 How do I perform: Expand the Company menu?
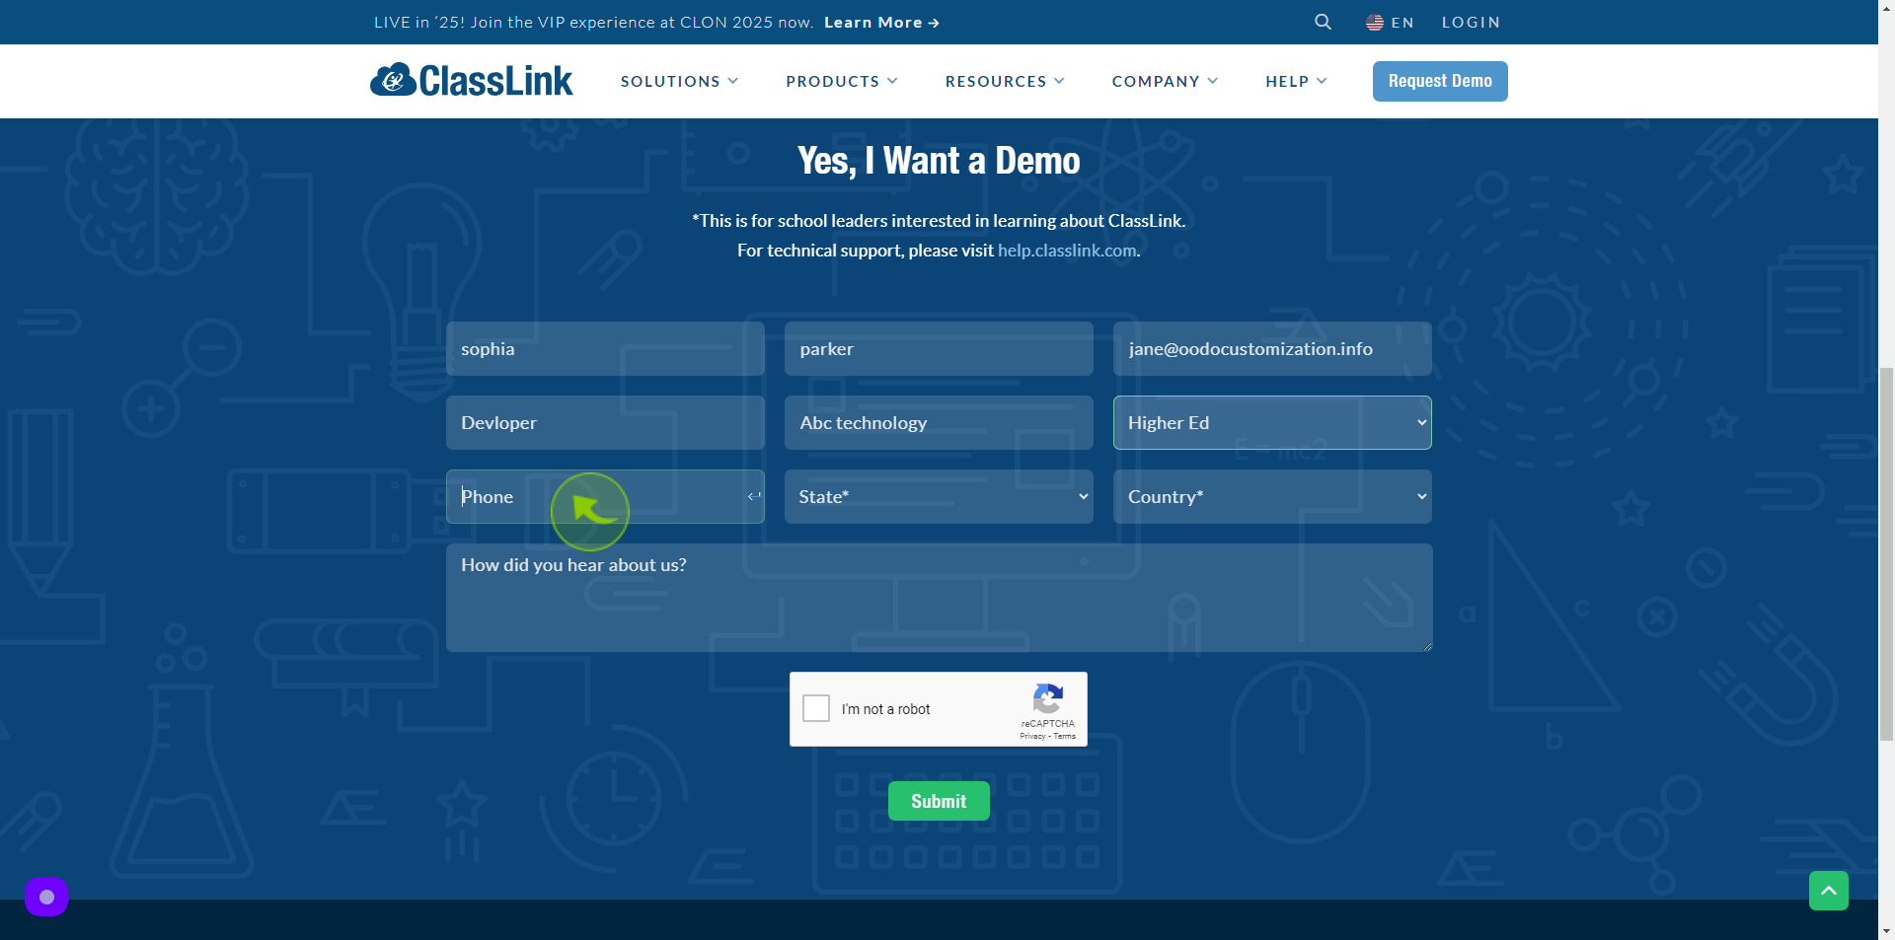pyautogui.click(x=1165, y=81)
